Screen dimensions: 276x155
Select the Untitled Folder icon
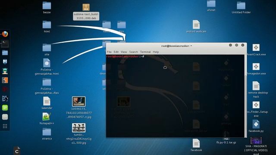(x=241, y=6)
